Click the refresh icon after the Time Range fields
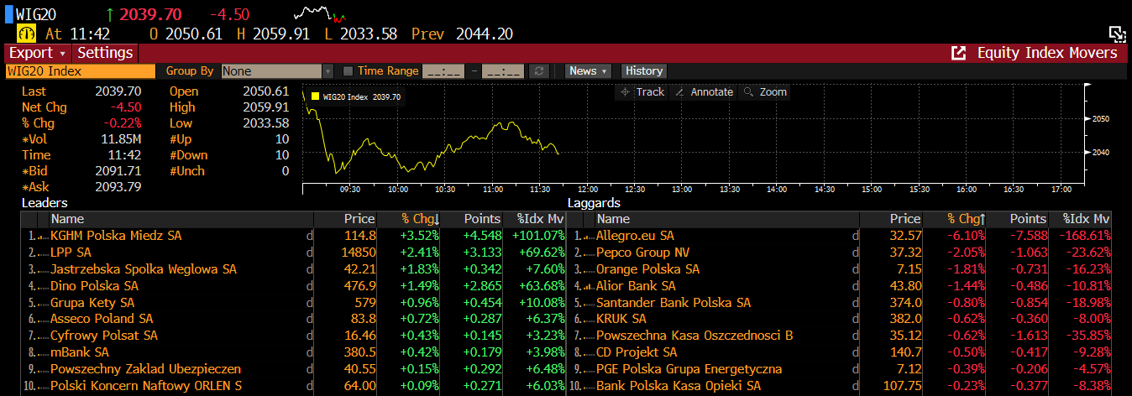1132x396 pixels. 541,71
